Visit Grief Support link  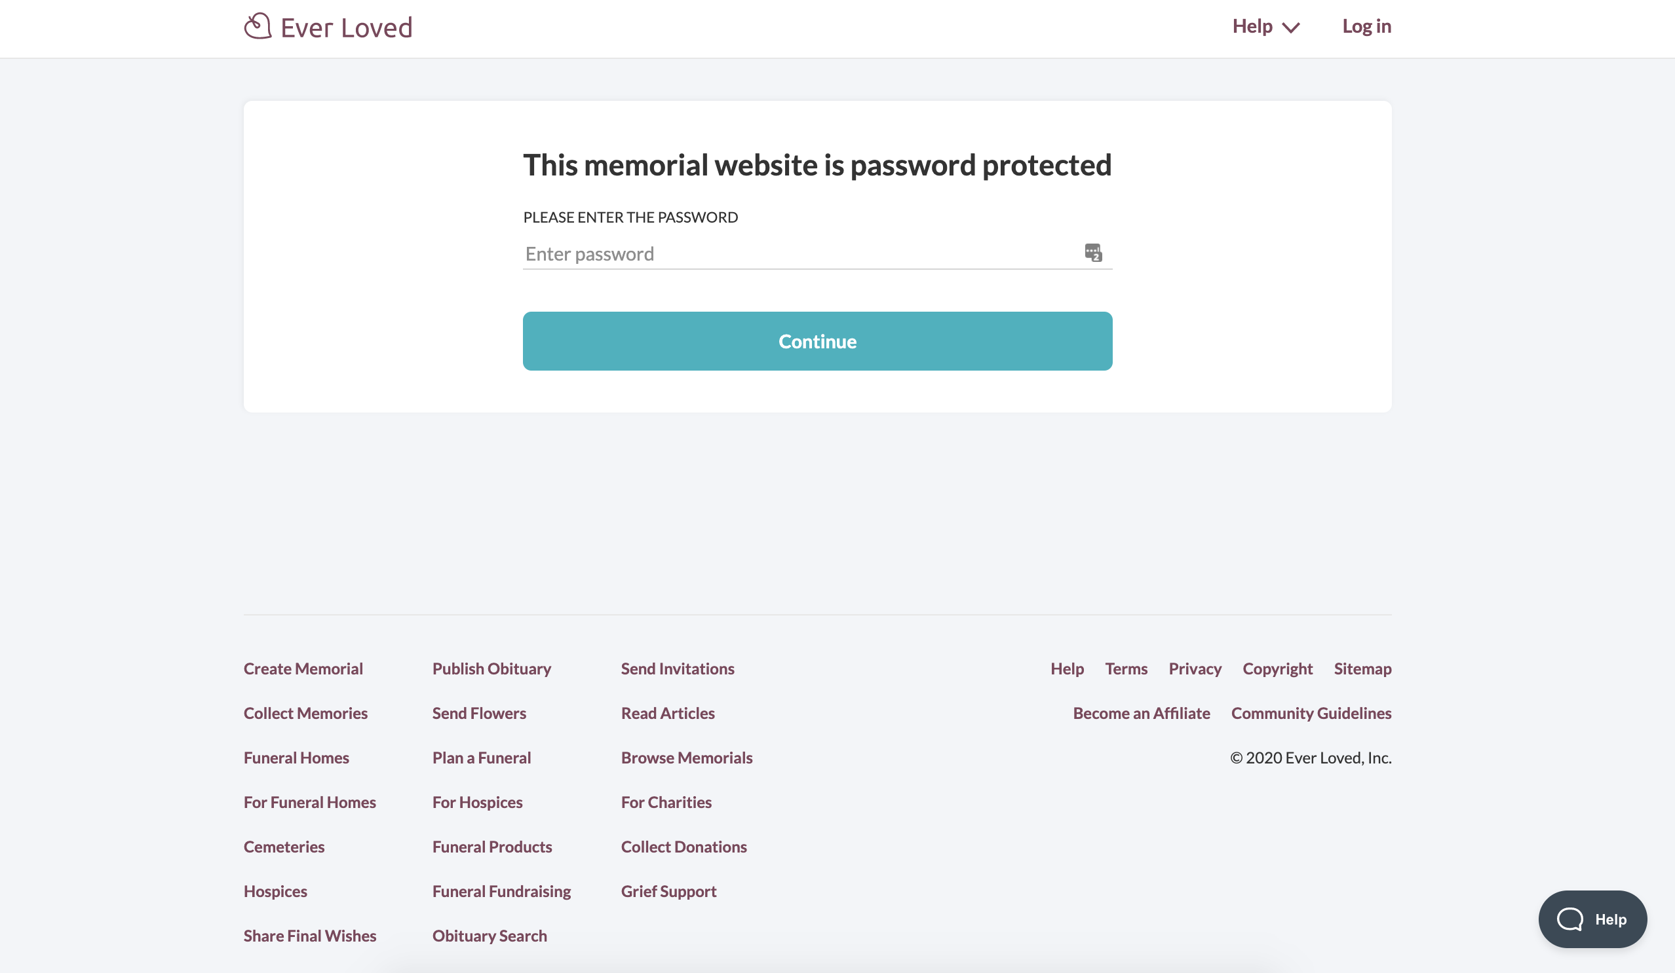(x=668, y=890)
